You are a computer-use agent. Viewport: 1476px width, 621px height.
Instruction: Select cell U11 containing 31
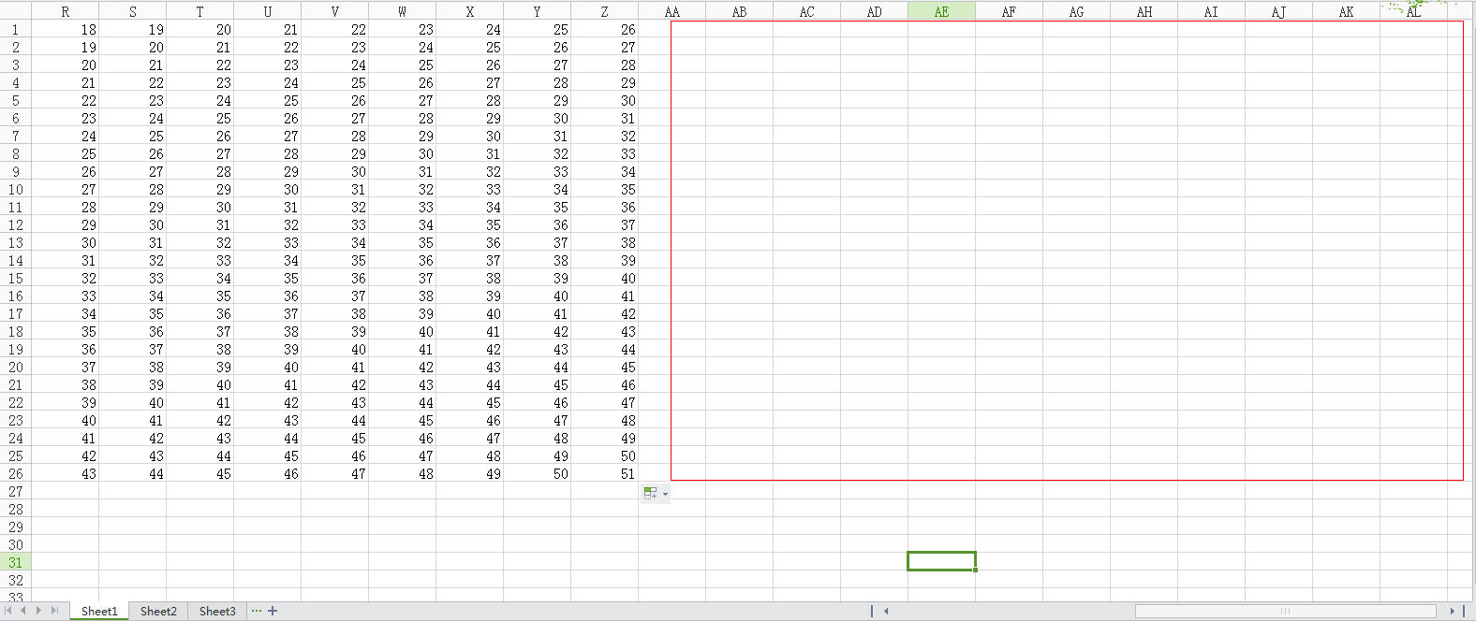[x=268, y=207]
